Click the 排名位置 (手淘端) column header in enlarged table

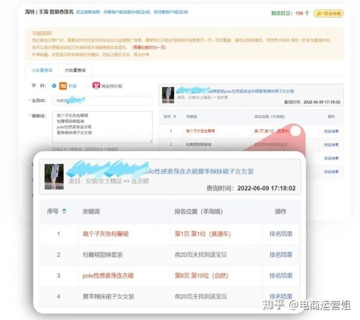199,211
